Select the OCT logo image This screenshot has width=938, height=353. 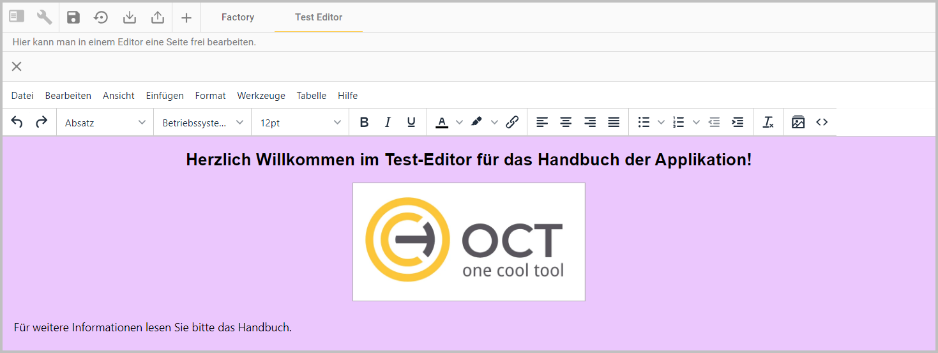[469, 242]
